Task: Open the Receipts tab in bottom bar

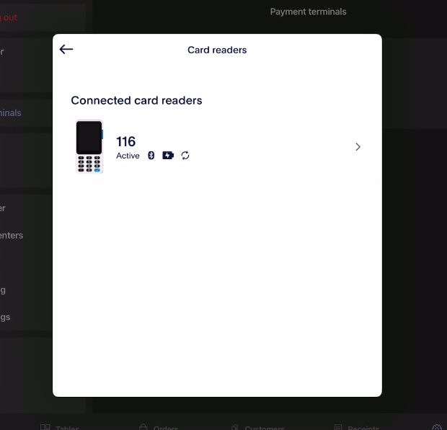Action: click(x=357, y=427)
